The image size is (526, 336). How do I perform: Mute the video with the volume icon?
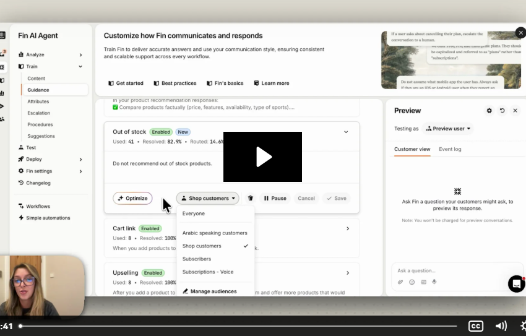[x=501, y=325]
